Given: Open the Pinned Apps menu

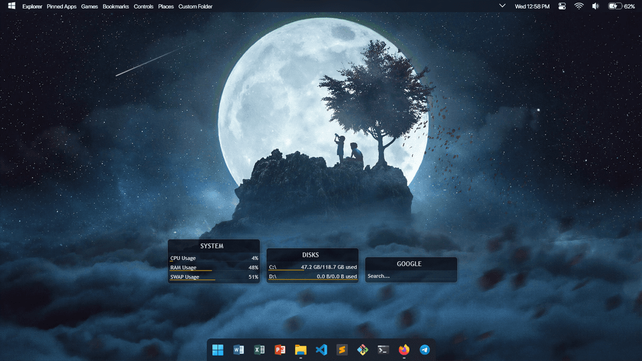Looking at the screenshot, I should tap(61, 7).
